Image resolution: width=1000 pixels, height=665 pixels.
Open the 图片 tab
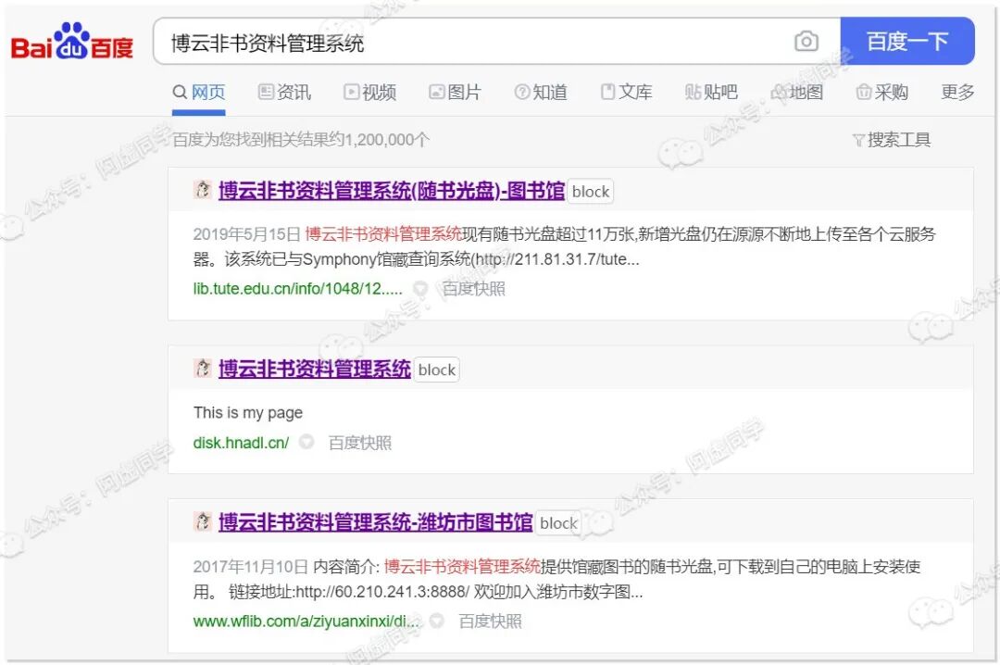[455, 93]
